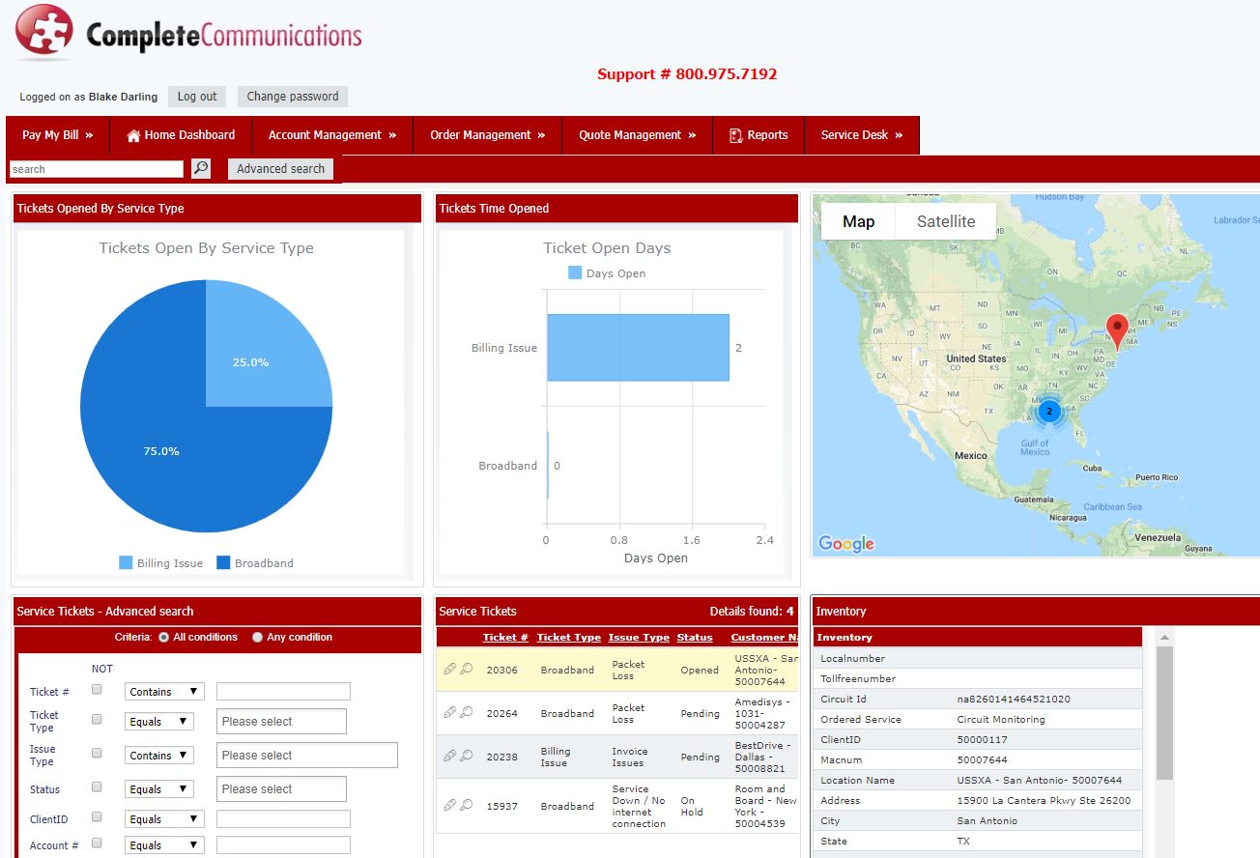Image resolution: width=1260 pixels, height=858 pixels.
Task: Open the Equals dropdown for Ticket Type
Action: 159,722
